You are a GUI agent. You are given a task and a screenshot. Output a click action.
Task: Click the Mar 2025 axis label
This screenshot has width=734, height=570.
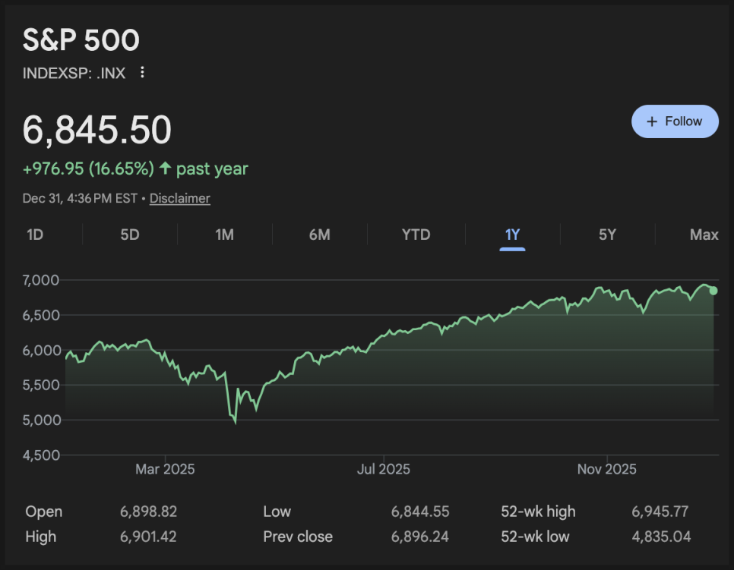[165, 469]
